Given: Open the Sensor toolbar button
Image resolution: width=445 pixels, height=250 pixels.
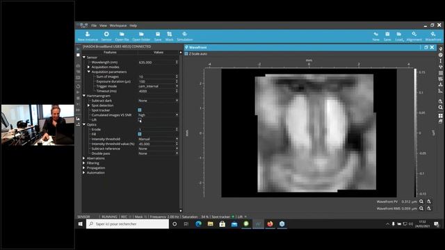Looking at the screenshot, I should [106, 36].
